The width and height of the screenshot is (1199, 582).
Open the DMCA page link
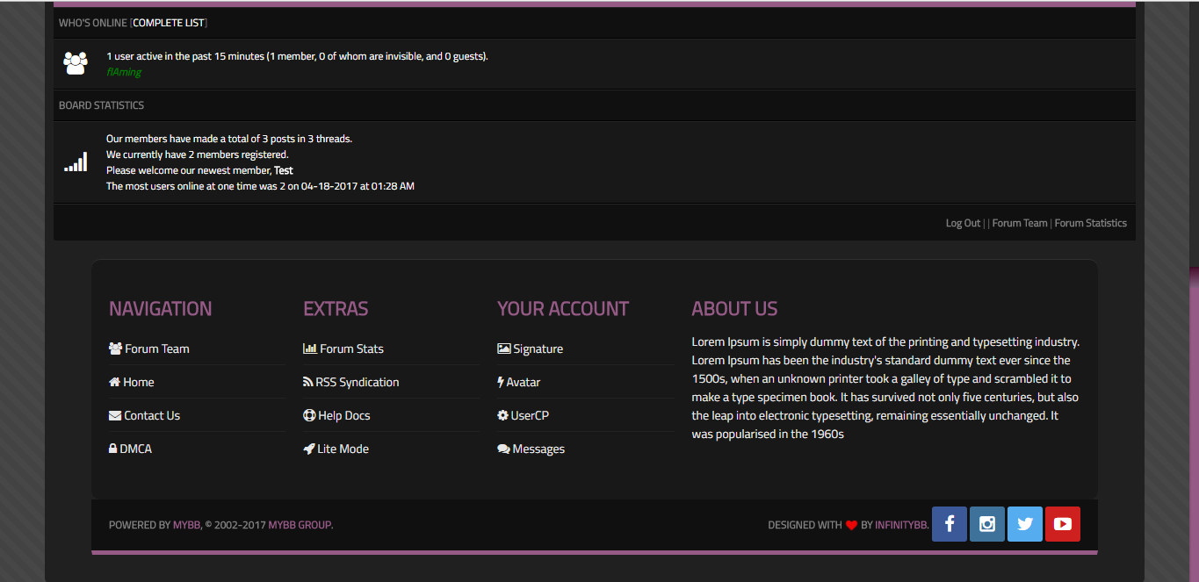pyautogui.click(x=135, y=449)
